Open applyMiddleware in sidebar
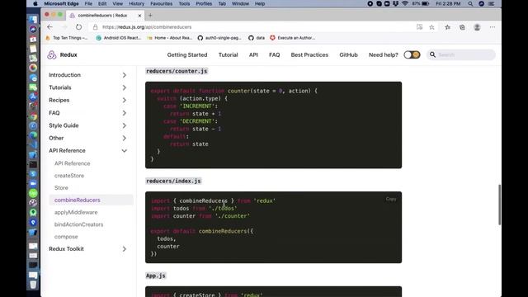This screenshot has height=297, width=528. point(76,212)
